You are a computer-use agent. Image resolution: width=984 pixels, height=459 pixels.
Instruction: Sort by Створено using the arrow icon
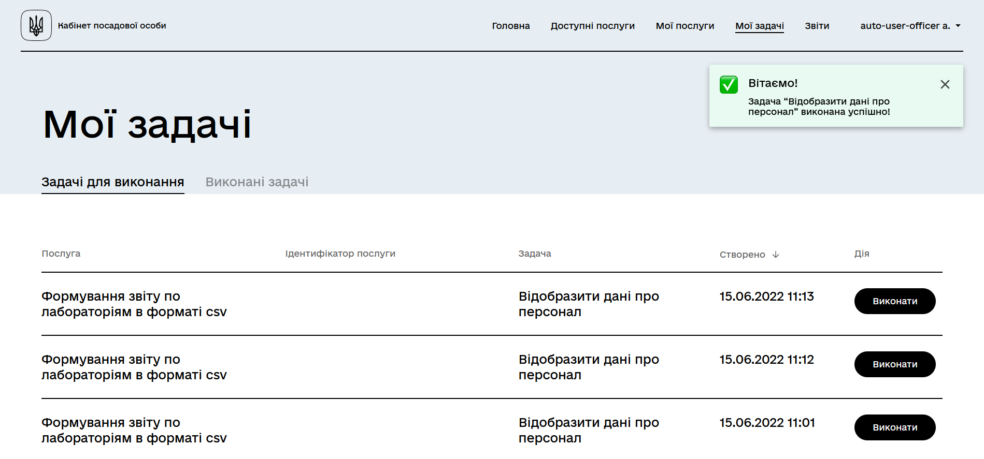click(x=776, y=255)
